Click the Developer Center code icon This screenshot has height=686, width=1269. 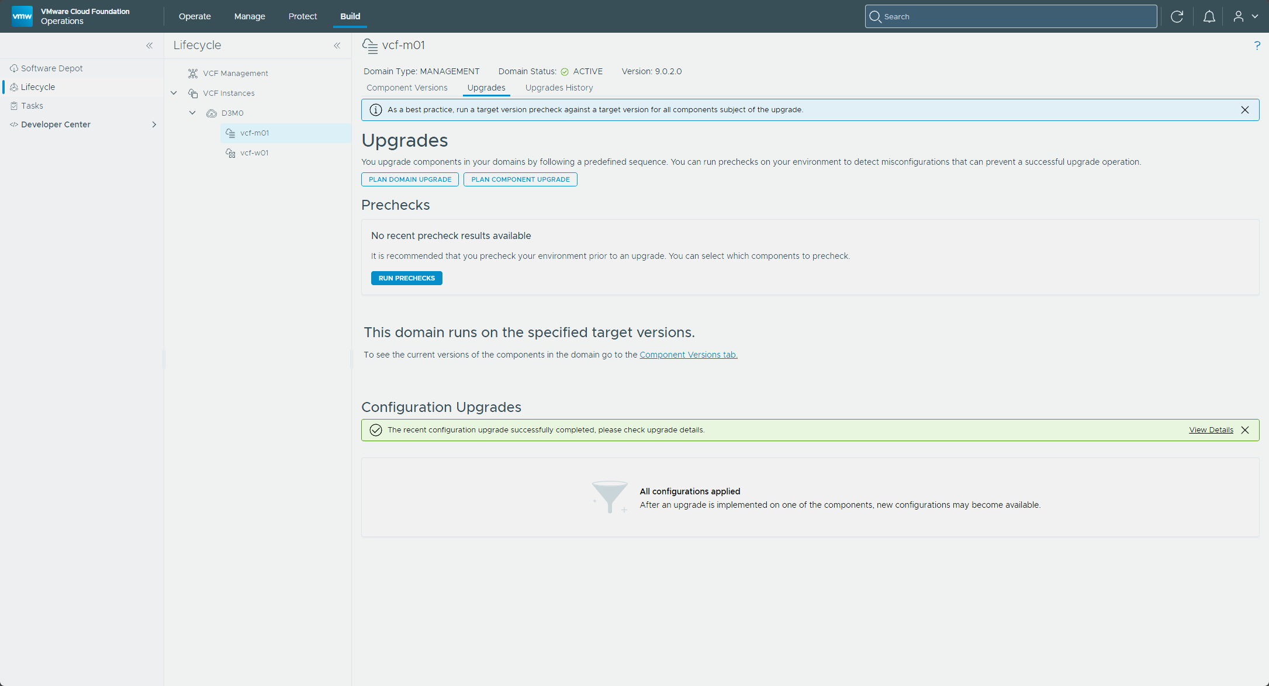(14, 124)
